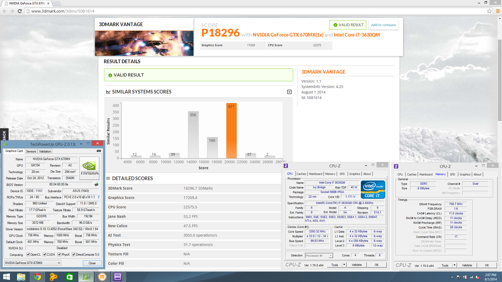Click GPU-Z BIOS save chip icon
This screenshot has height=282, width=502.
tap(96, 184)
